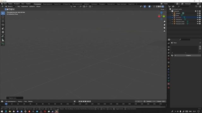This screenshot has width=202, height=113.
Task: Open the Файл menu
Action: 5,4
